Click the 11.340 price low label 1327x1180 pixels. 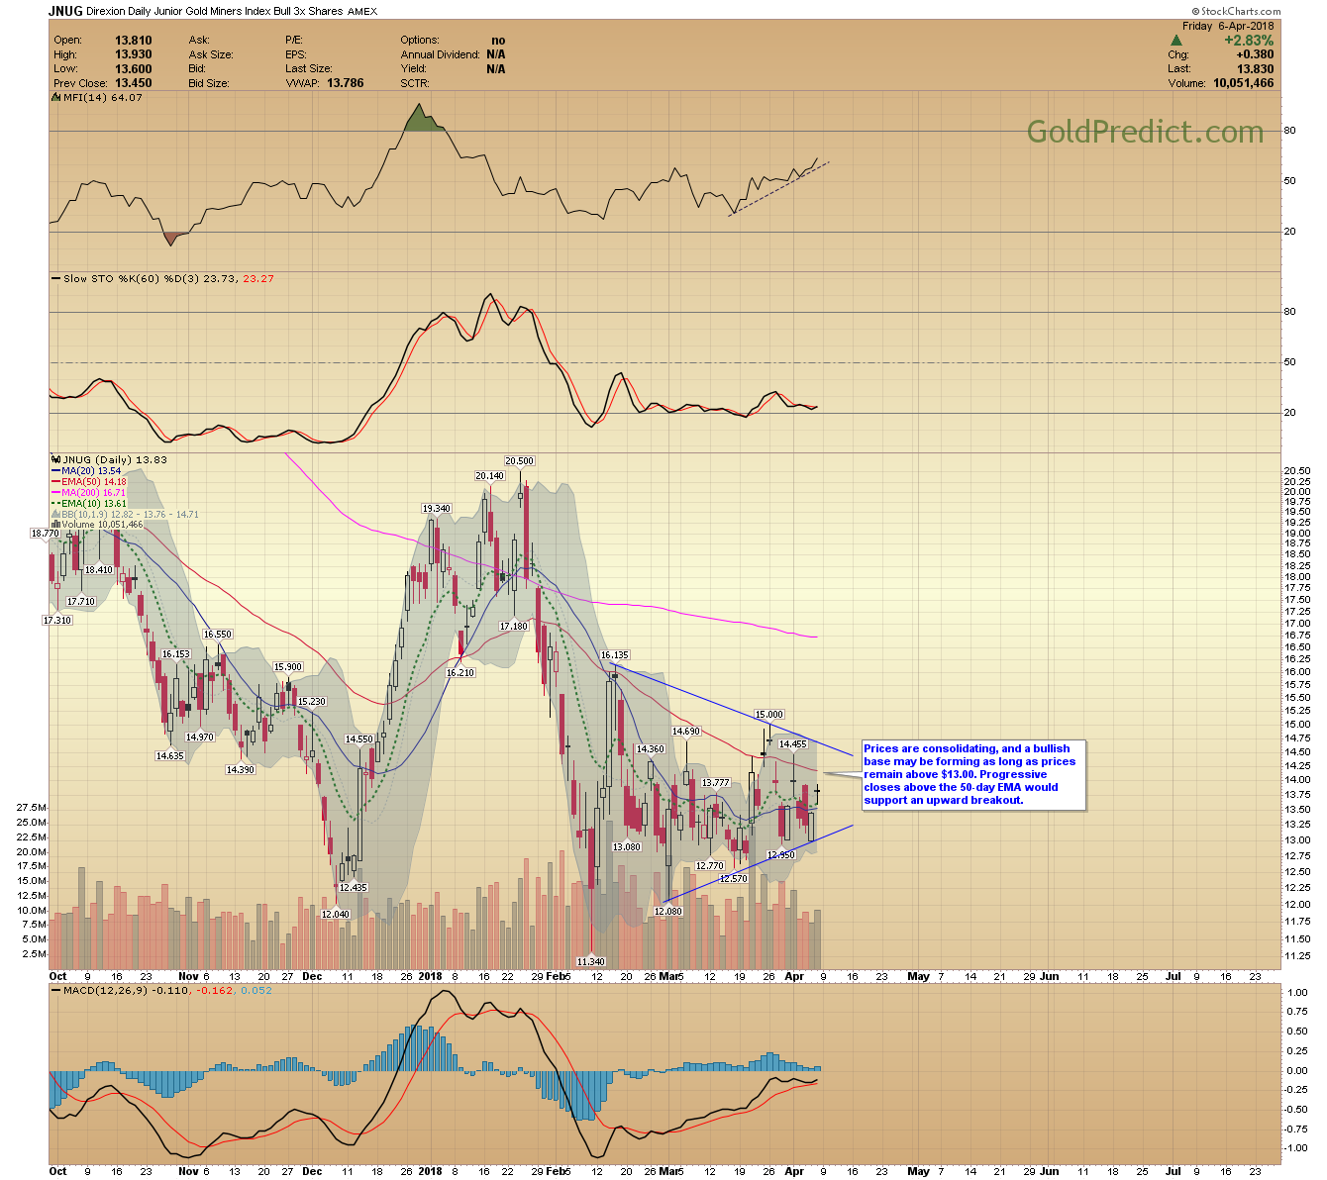590,961
